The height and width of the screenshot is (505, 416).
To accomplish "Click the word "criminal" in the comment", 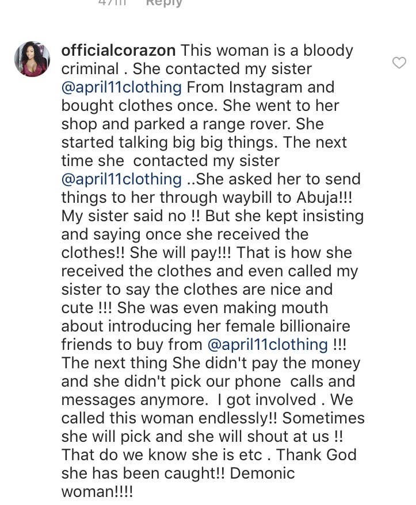I will point(90,70).
